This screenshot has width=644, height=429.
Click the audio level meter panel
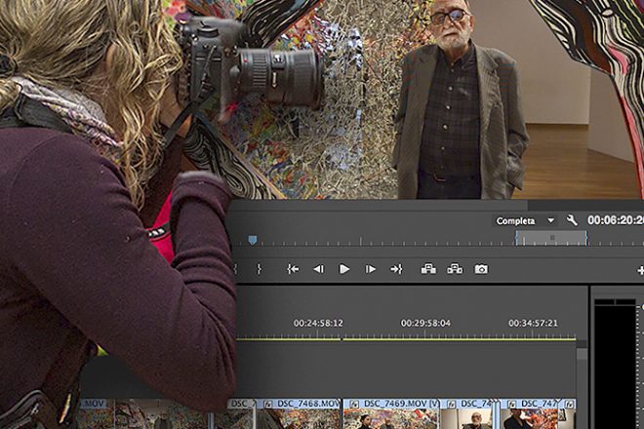[615, 364]
